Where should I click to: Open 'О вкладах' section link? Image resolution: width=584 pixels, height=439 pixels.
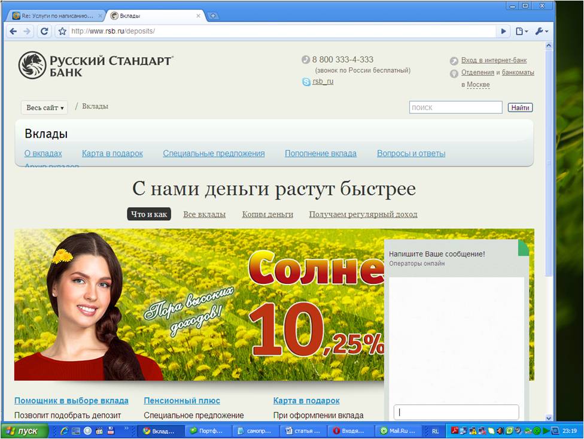click(x=43, y=153)
